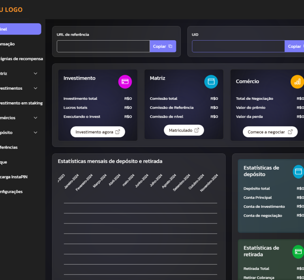Click external-link icon in Investimento agora button
This screenshot has height=280, width=304.
[118, 132]
